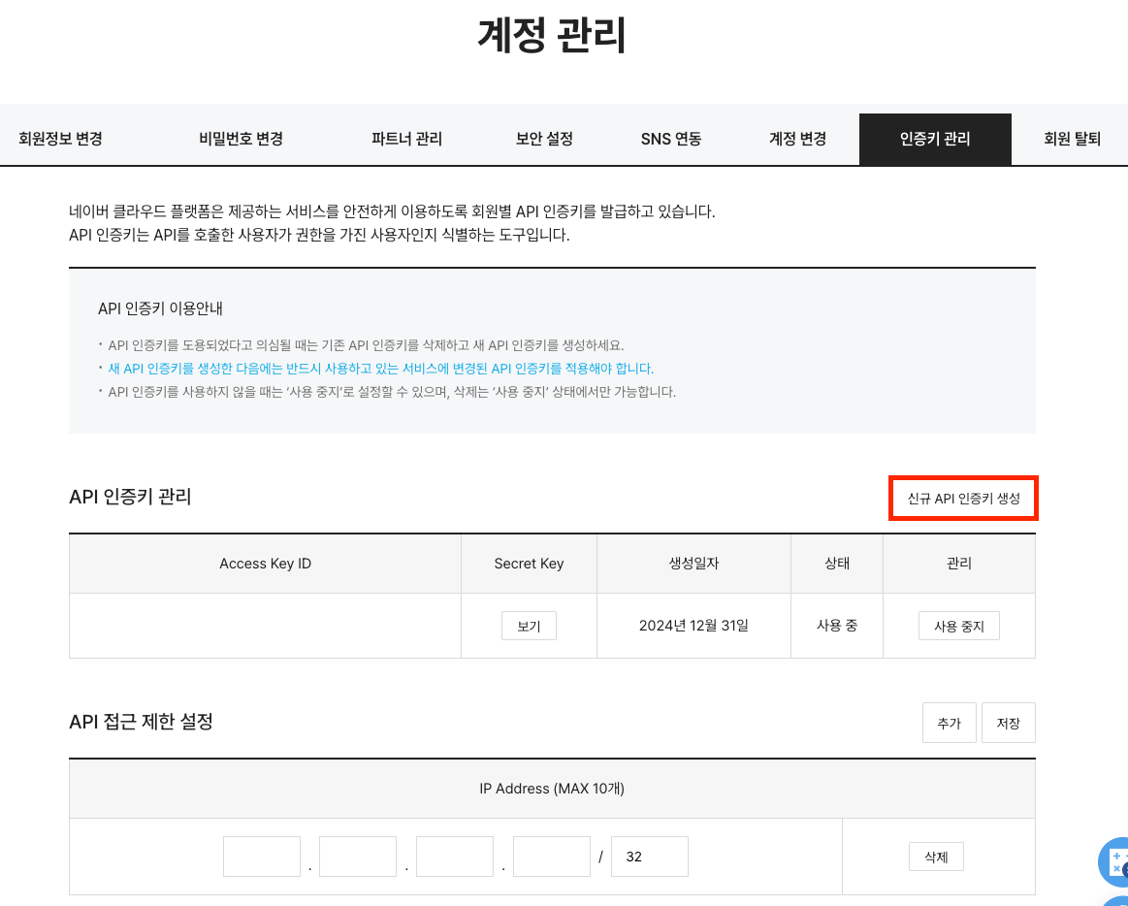Focus the second IP address octet field
Viewport: 1128px width, 906px height.
pyautogui.click(x=358, y=857)
